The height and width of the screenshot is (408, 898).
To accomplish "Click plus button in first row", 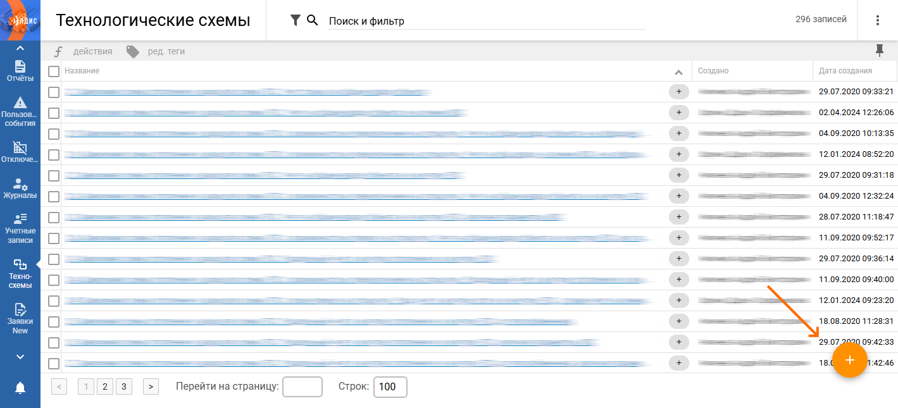I will click(x=678, y=92).
